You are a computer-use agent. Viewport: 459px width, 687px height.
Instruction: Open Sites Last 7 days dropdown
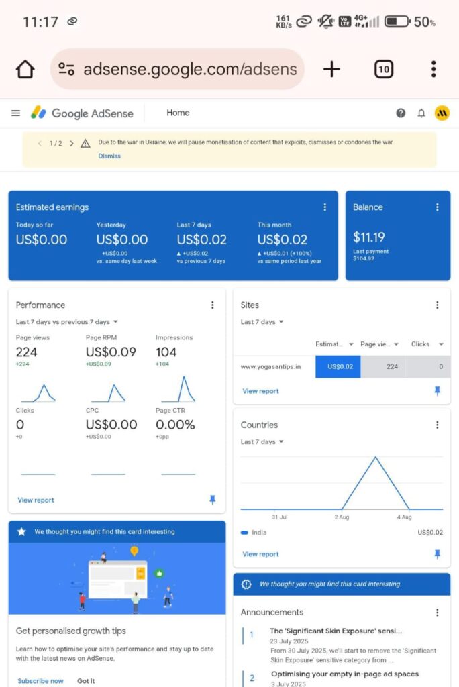(262, 322)
